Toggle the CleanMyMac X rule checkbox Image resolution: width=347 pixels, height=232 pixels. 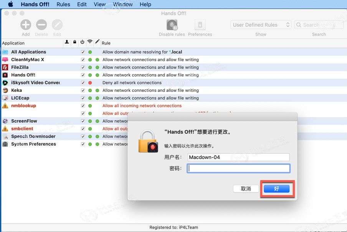[x=83, y=60]
